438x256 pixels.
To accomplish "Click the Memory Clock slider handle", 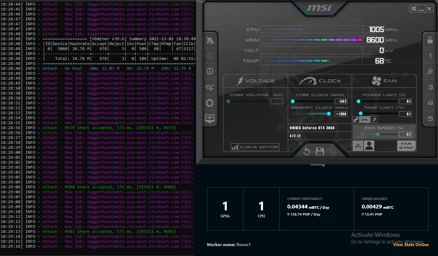I will [329, 114].
